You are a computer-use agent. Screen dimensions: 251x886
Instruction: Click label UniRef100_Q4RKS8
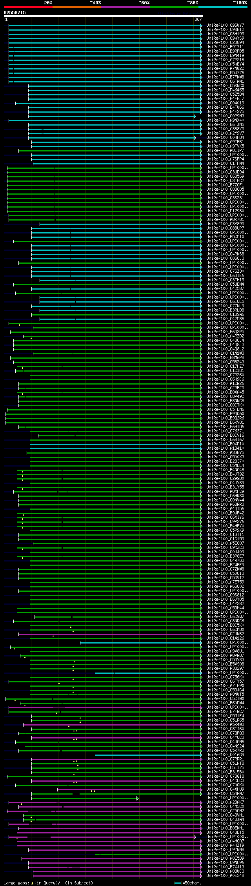225,254
